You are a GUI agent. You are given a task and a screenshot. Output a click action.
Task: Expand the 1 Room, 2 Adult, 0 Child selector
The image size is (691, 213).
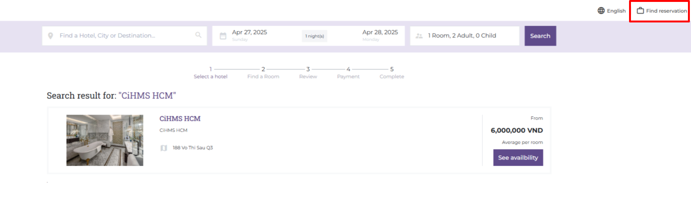462,36
